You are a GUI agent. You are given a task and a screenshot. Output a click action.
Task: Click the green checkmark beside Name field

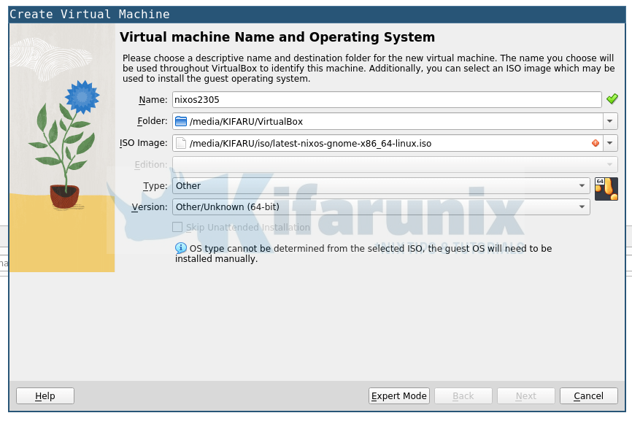coord(612,99)
